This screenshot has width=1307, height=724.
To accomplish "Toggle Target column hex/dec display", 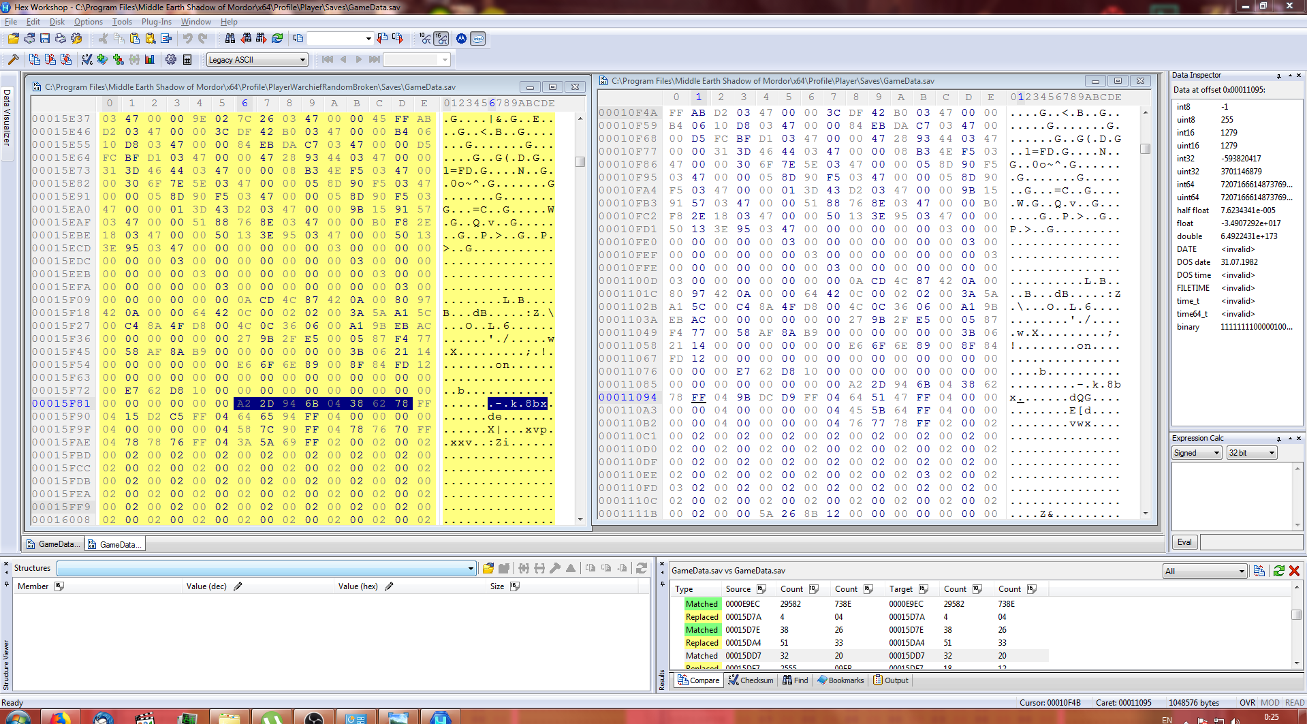I will [x=924, y=589].
